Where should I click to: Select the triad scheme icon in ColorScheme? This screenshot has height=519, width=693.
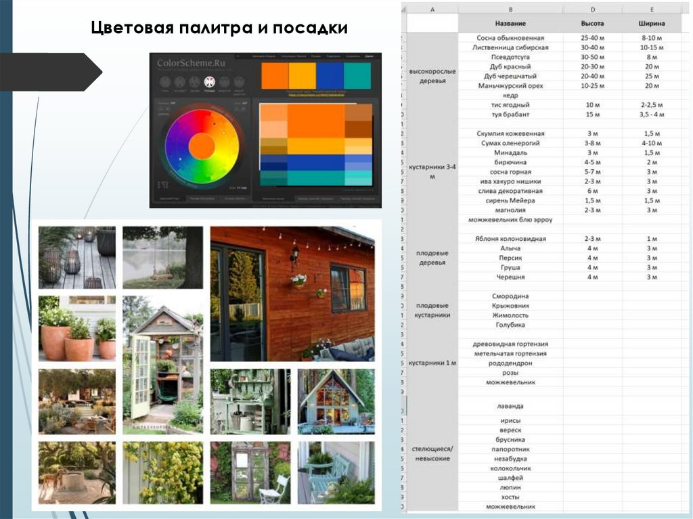[194, 83]
